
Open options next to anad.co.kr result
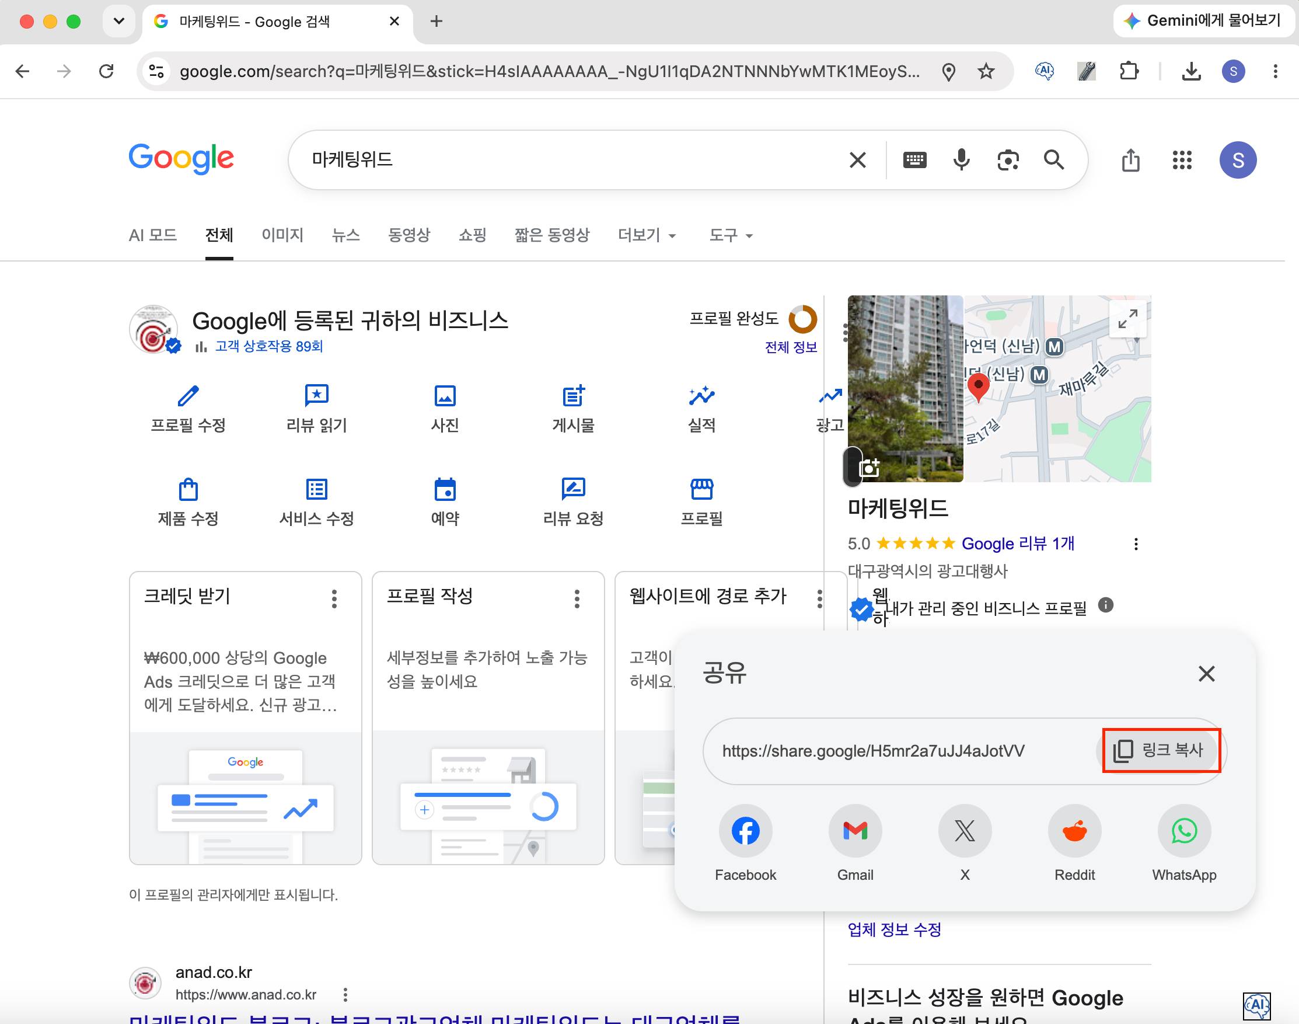[345, 995]
